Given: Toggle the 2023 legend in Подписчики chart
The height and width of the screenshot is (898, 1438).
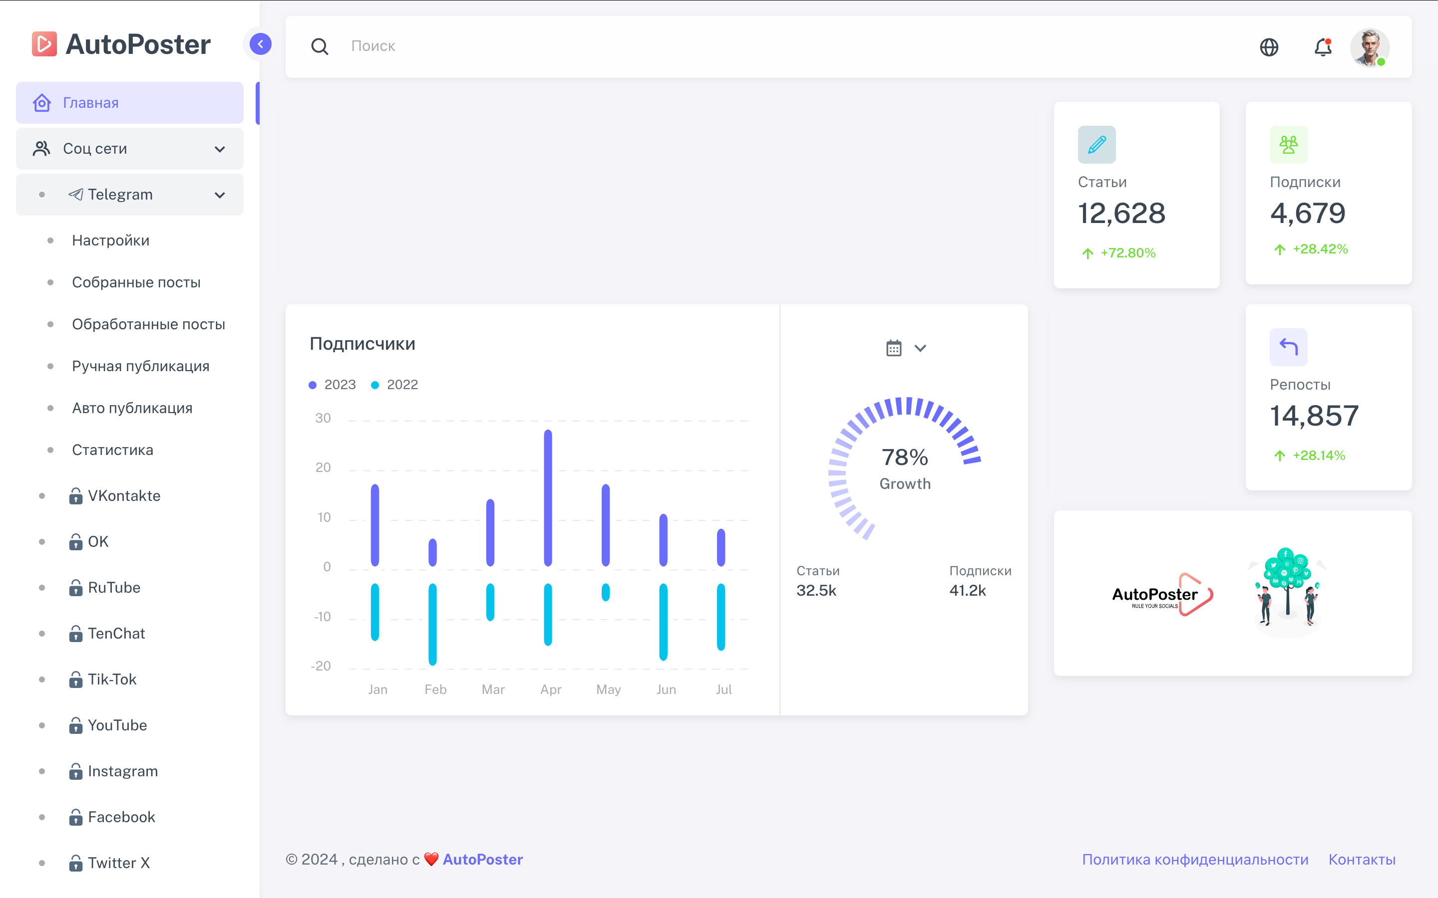Looking at the screenshot, I should point(333,384).
